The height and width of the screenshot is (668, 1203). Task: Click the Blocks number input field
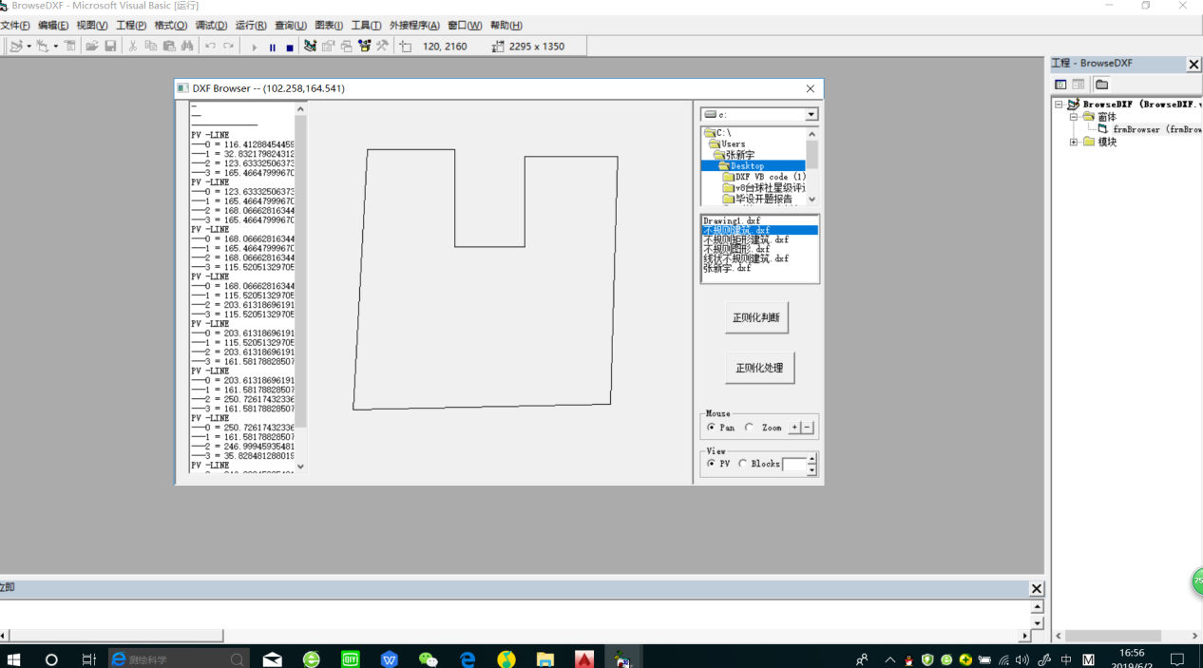click(x=794, y=465)
